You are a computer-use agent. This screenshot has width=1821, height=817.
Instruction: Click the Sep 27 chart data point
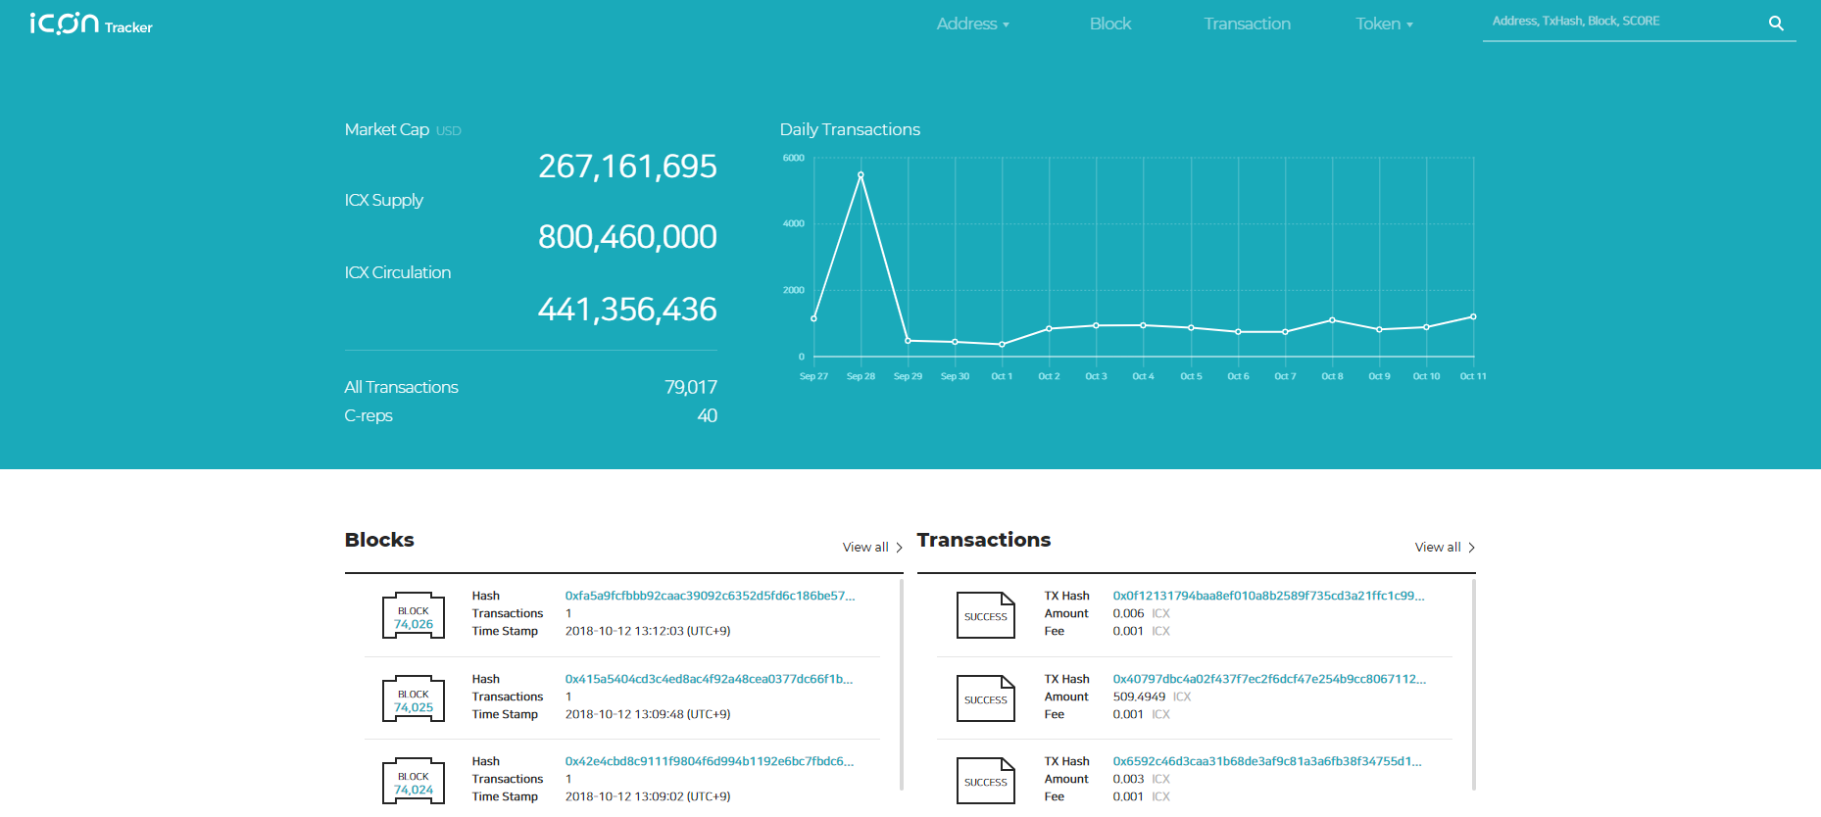pyautogui.click(x=813, y=318)
